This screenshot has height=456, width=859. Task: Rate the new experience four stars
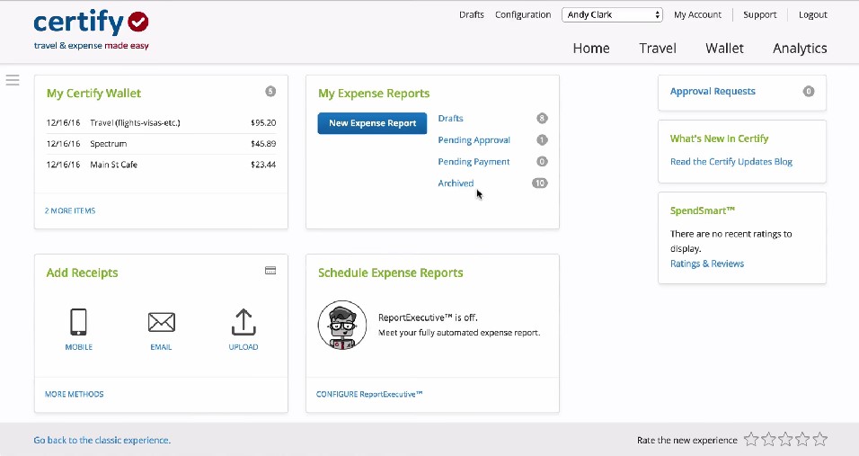pyautogui.click(x=802, y=440)
